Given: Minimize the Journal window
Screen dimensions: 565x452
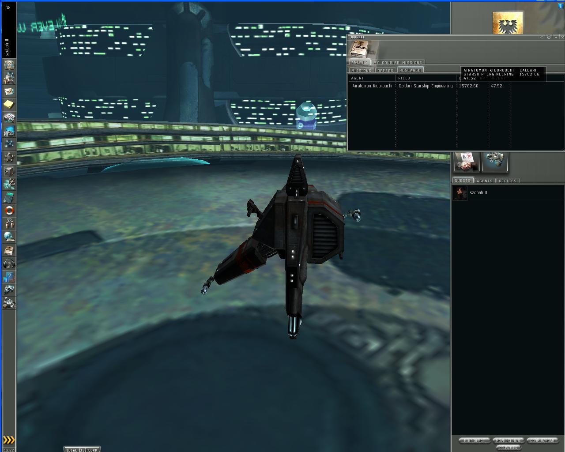Looking at the screenshot, I should point(555,37).
